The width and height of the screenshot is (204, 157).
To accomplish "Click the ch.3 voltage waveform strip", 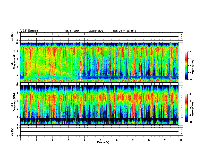I will point(101,132).
